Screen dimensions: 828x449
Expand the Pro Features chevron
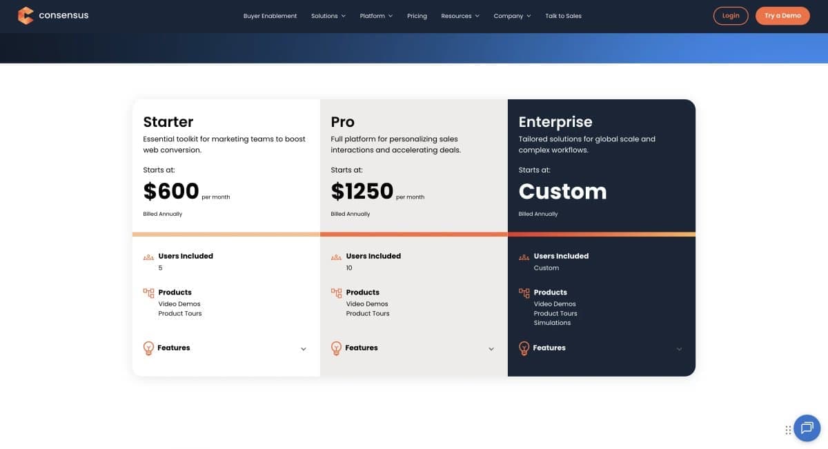click(x=491, y=349)
